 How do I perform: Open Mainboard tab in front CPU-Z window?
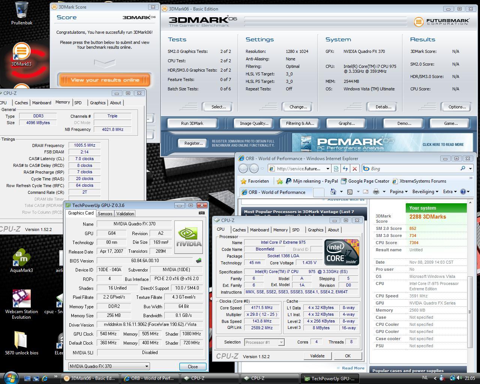coord(259,230)
